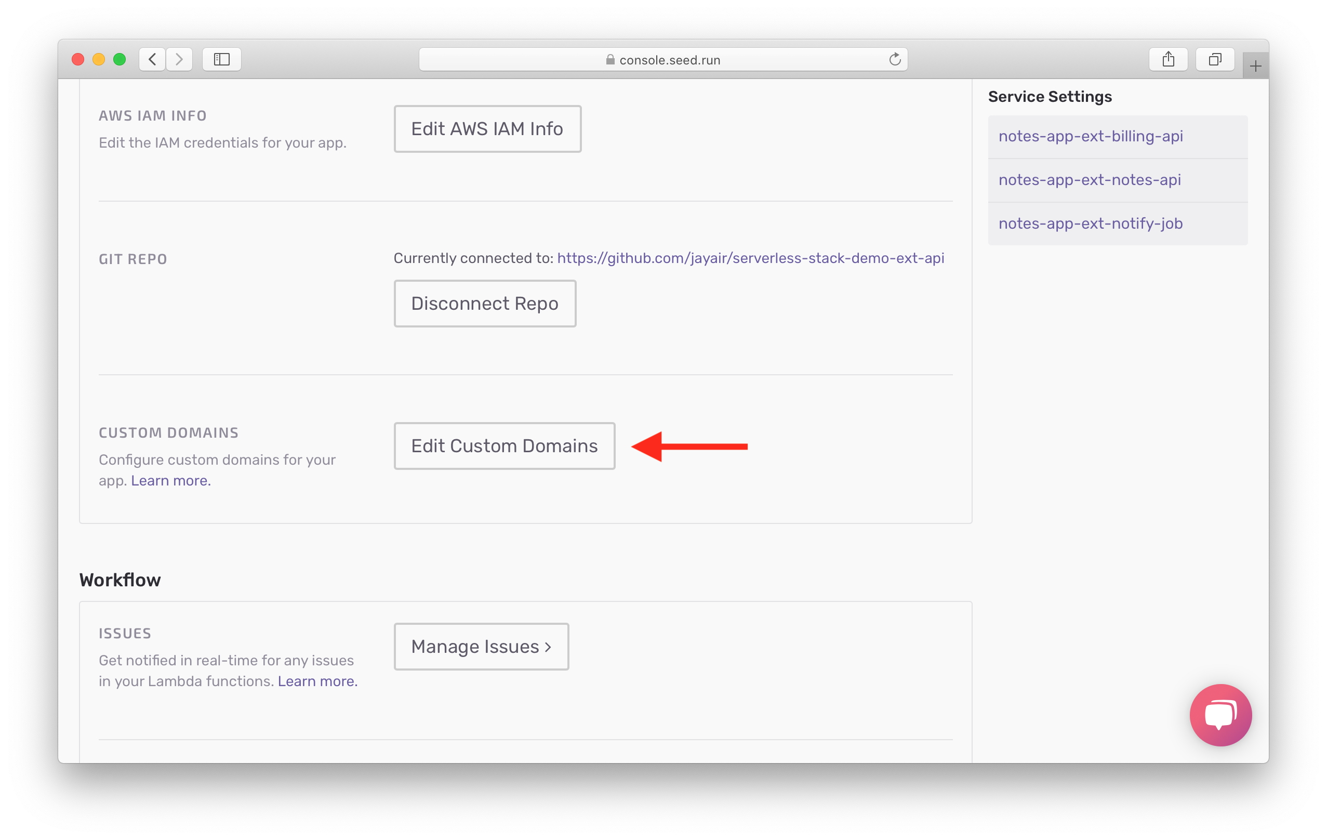Click Manage Issues arrow link
The image size is (1327, 840).
(x=481, y=646)
